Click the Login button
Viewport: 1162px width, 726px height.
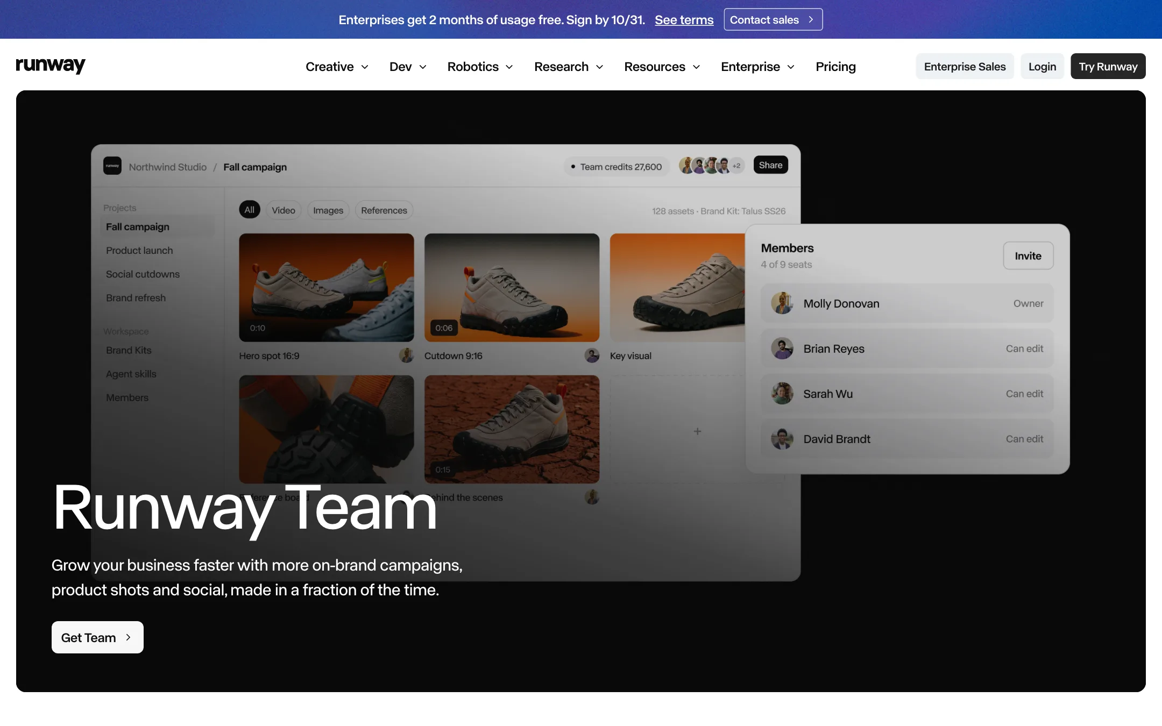click(1042, 66)
